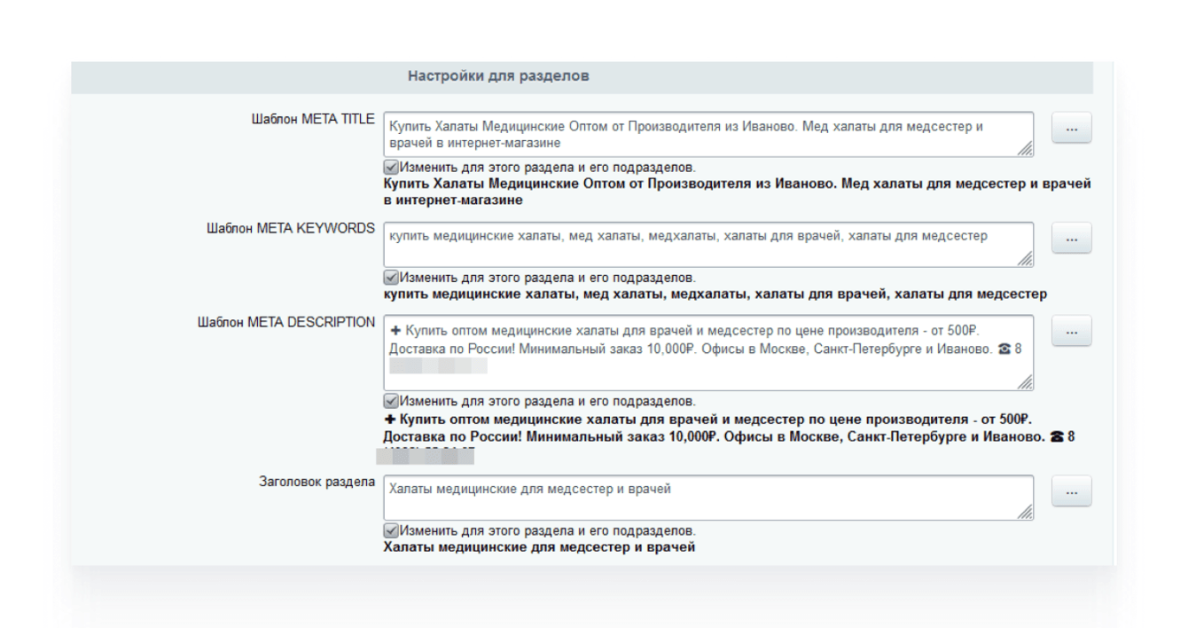Open the '...' button beside Заголовок раздела
The width and height of the screenshot is (1188, 628).
[1072, 491]
